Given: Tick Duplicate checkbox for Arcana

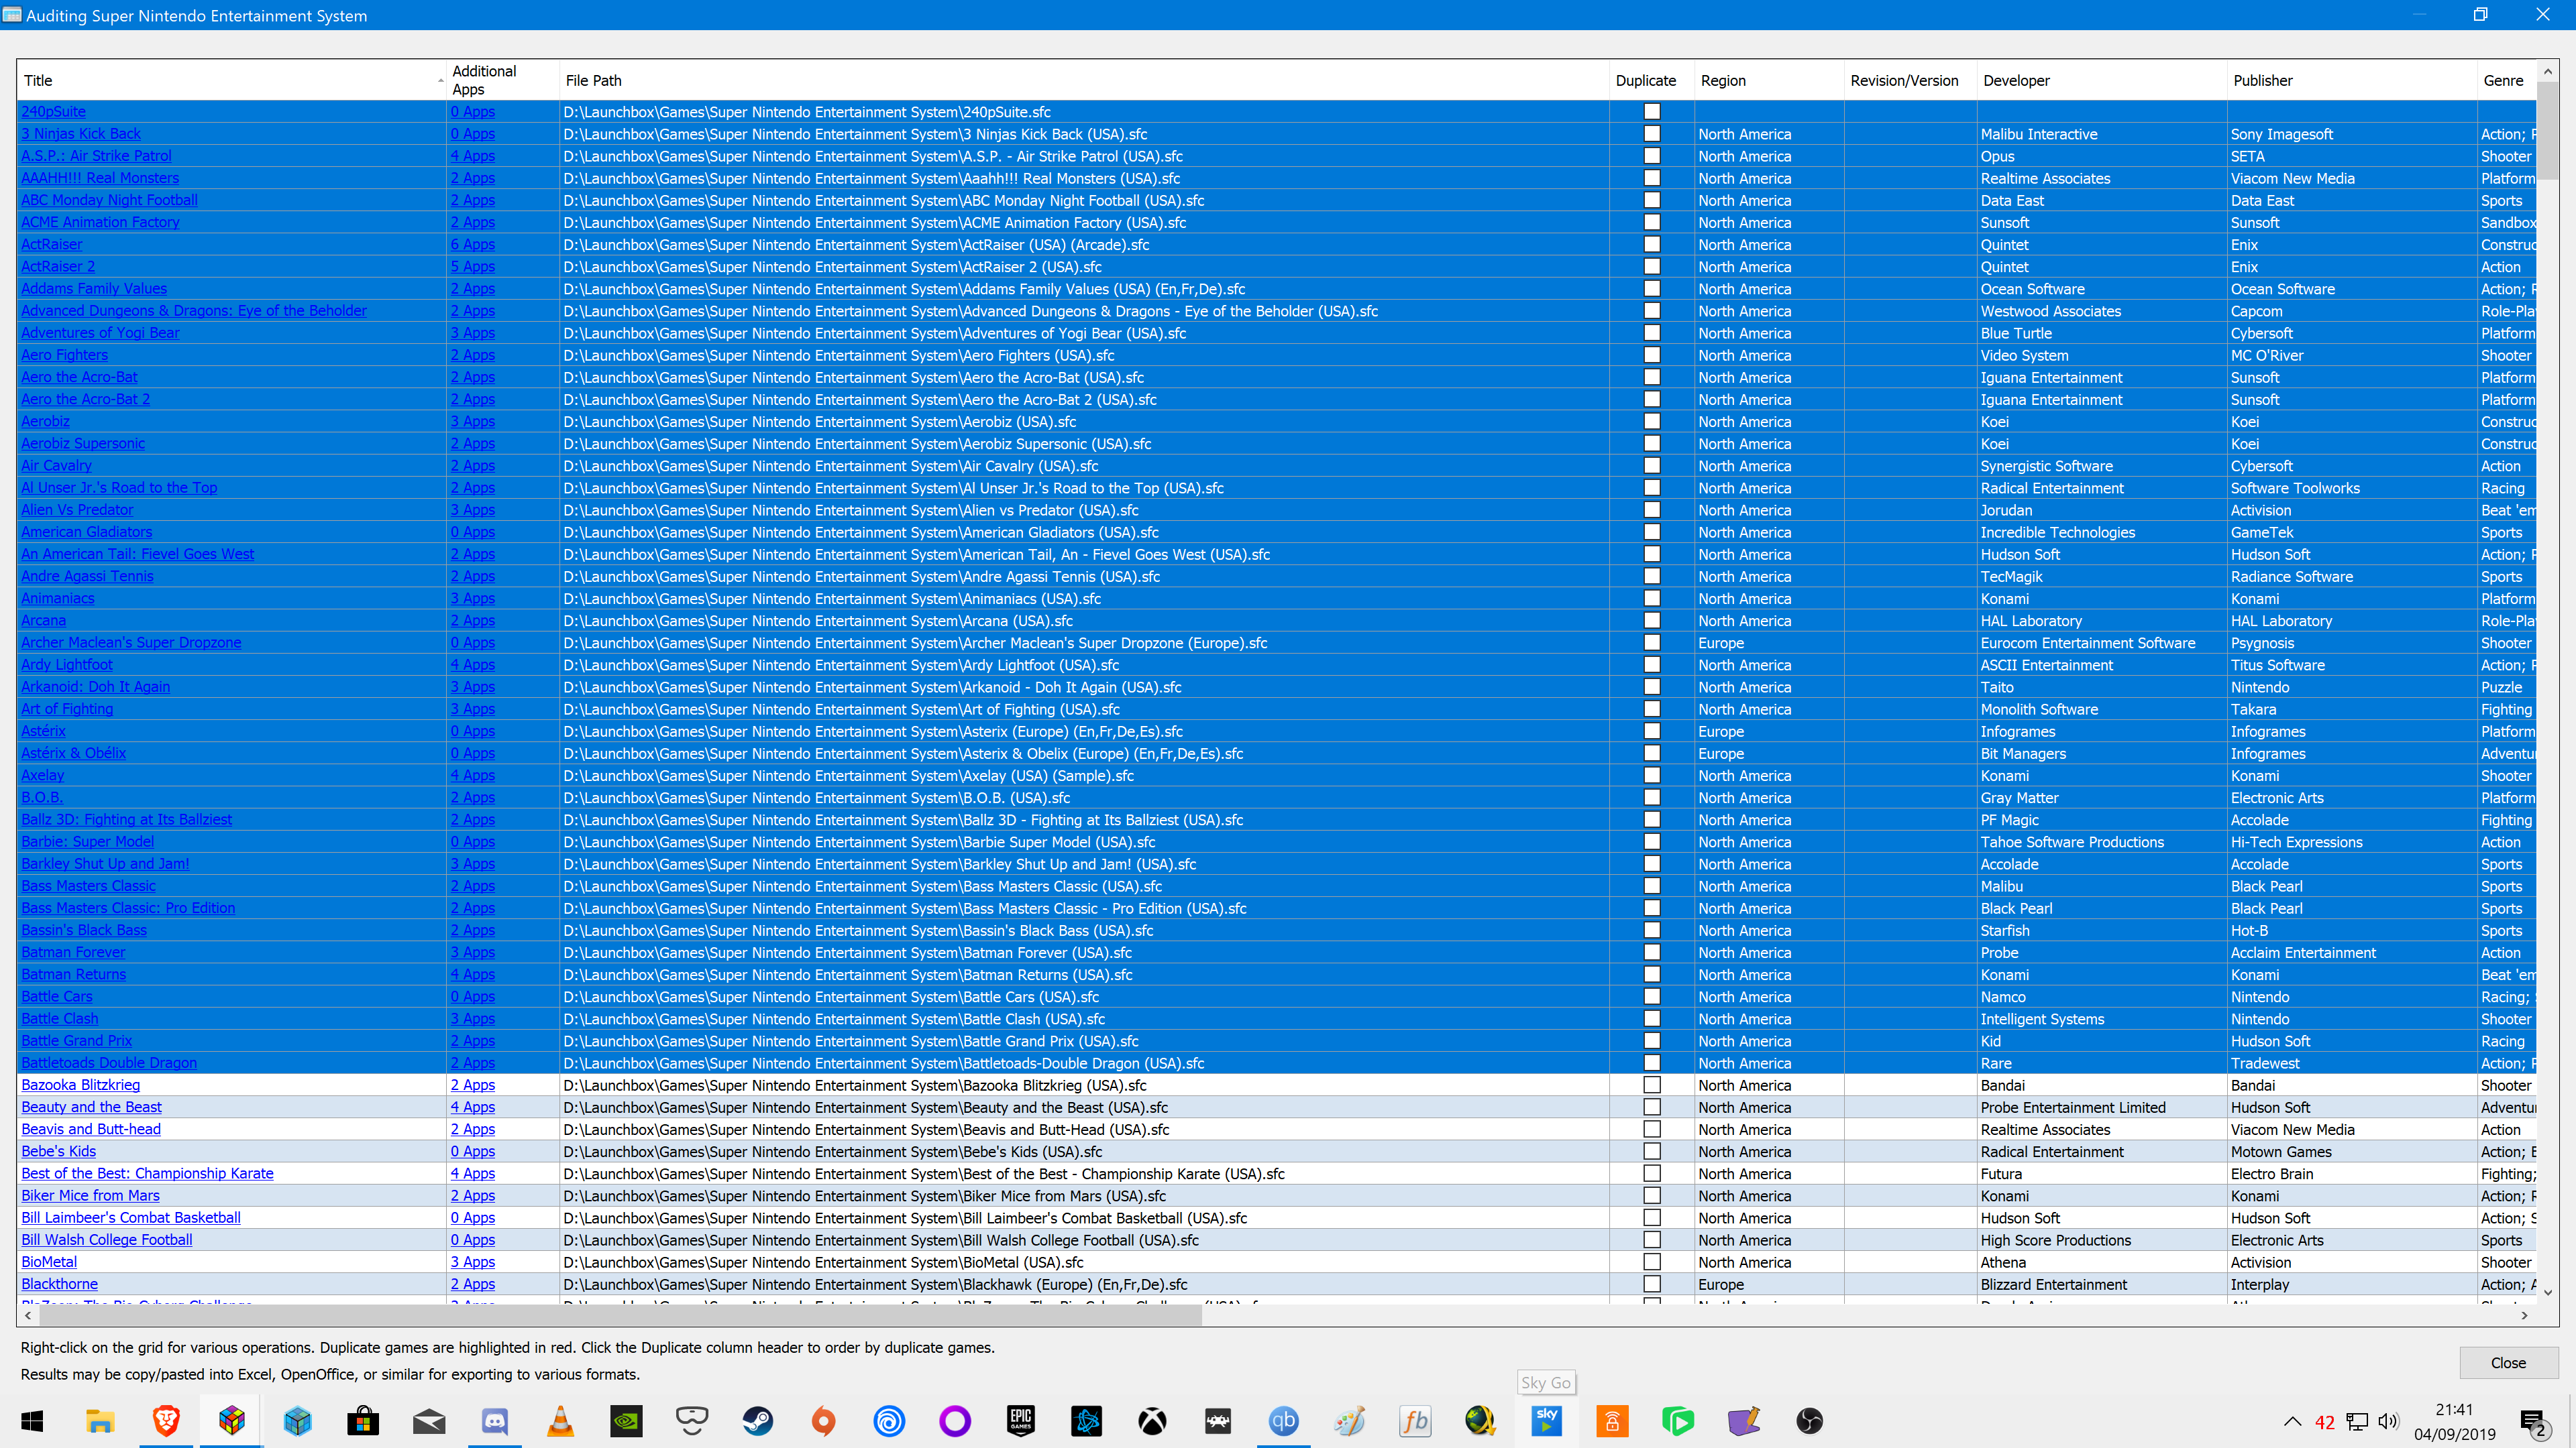Looking at the screenshot, I should tap(1652, 621).
